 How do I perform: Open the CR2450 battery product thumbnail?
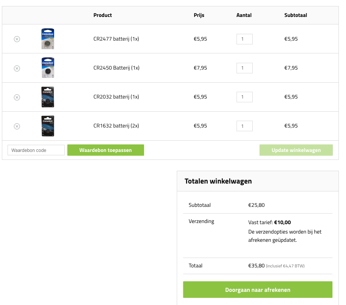48,68
